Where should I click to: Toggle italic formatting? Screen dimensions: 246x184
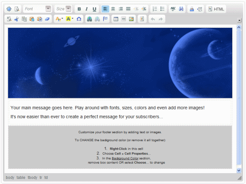click(x=87, y=9)
